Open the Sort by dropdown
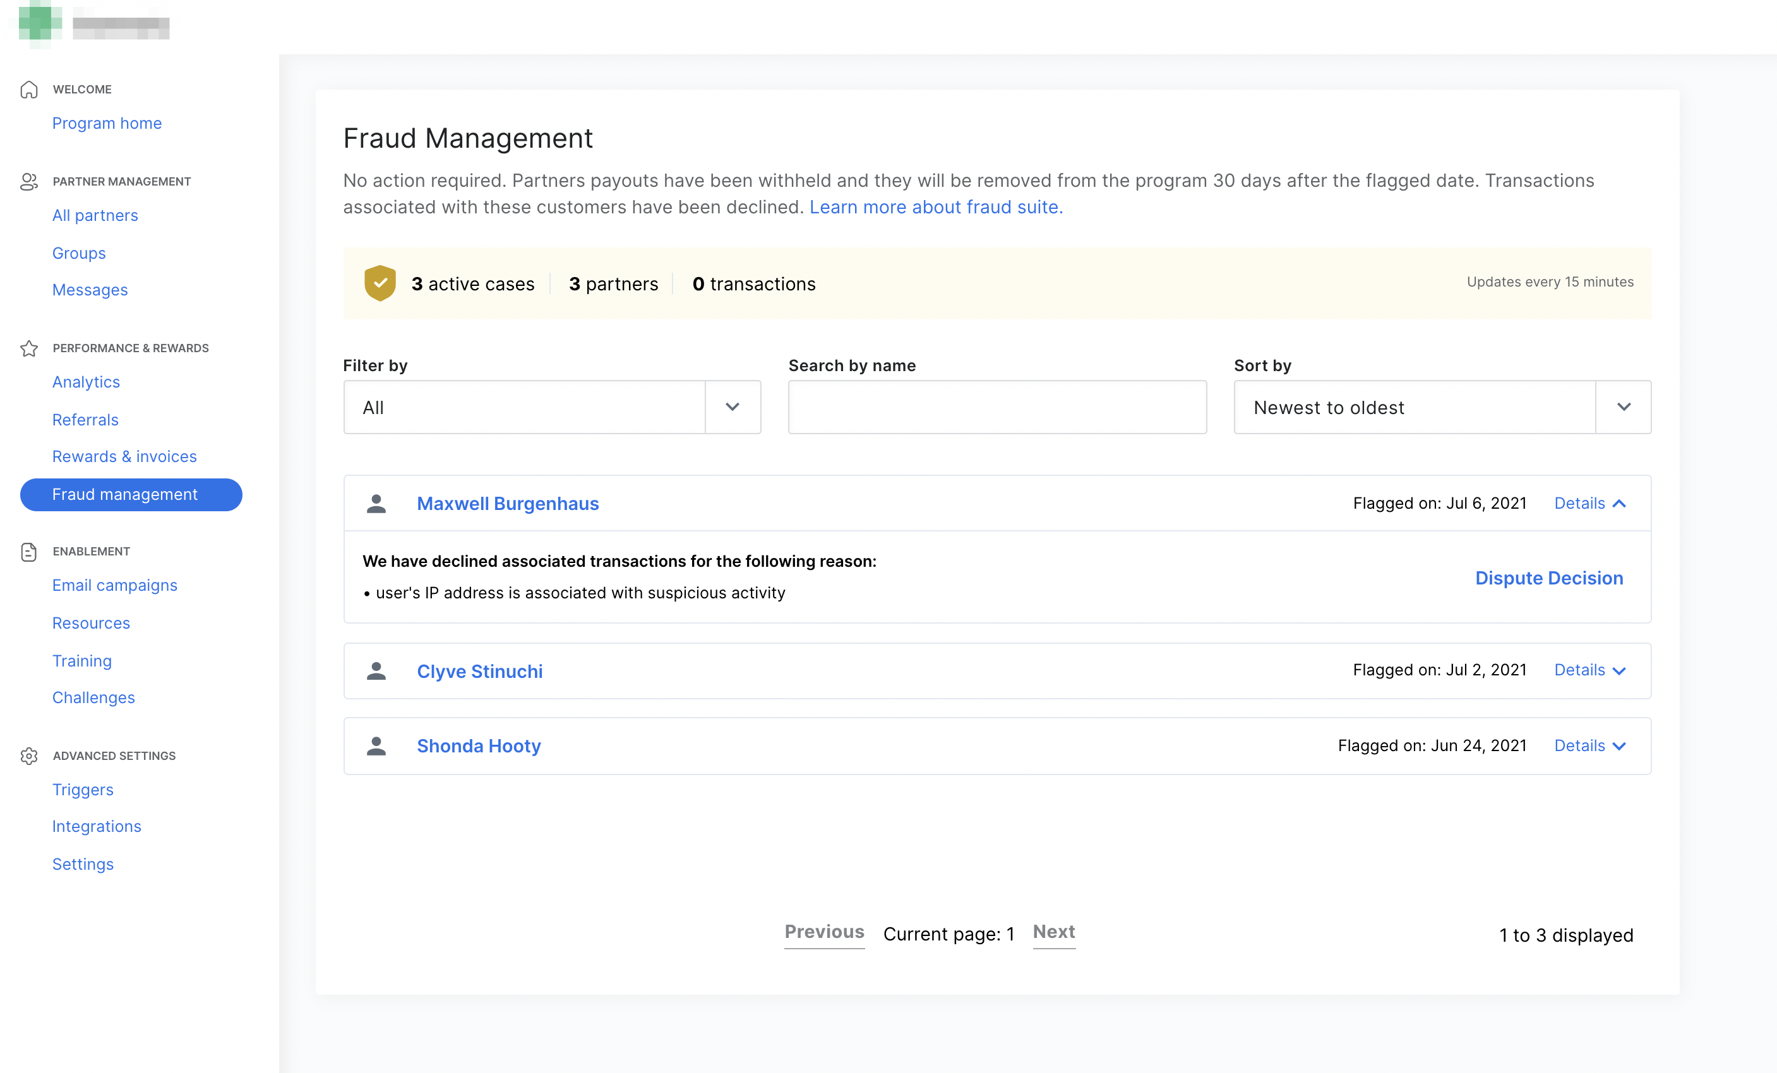The width and height of the screenshot is (1777, 1073). point(1442,407)
